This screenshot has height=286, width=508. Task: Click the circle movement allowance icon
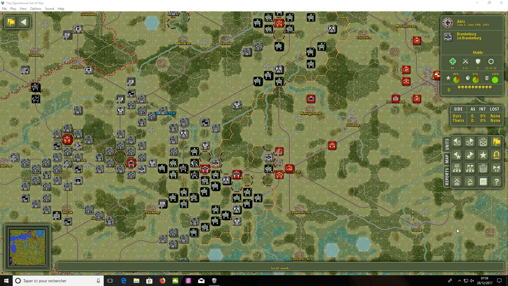point(491,62)
